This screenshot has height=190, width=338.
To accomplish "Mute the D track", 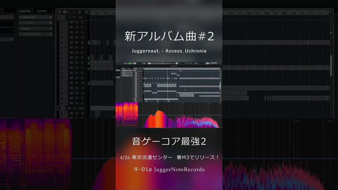I will pyautogui.click(x=71, y=57).
